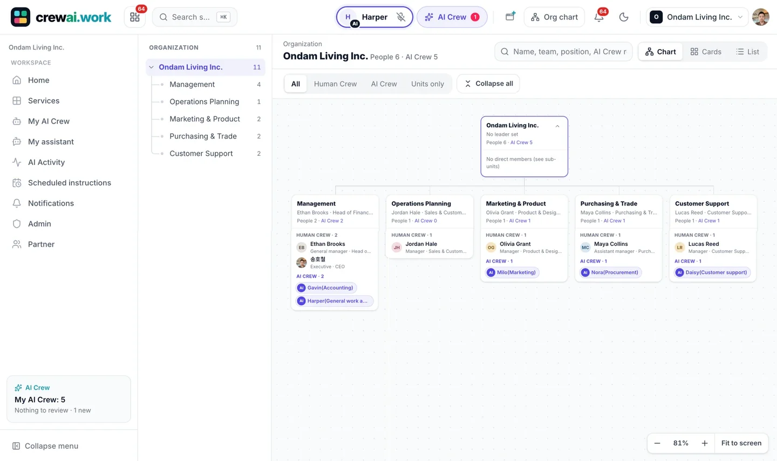777x461 pixels.
Task: Open notifications bell icon
Action: coord(599,17)
